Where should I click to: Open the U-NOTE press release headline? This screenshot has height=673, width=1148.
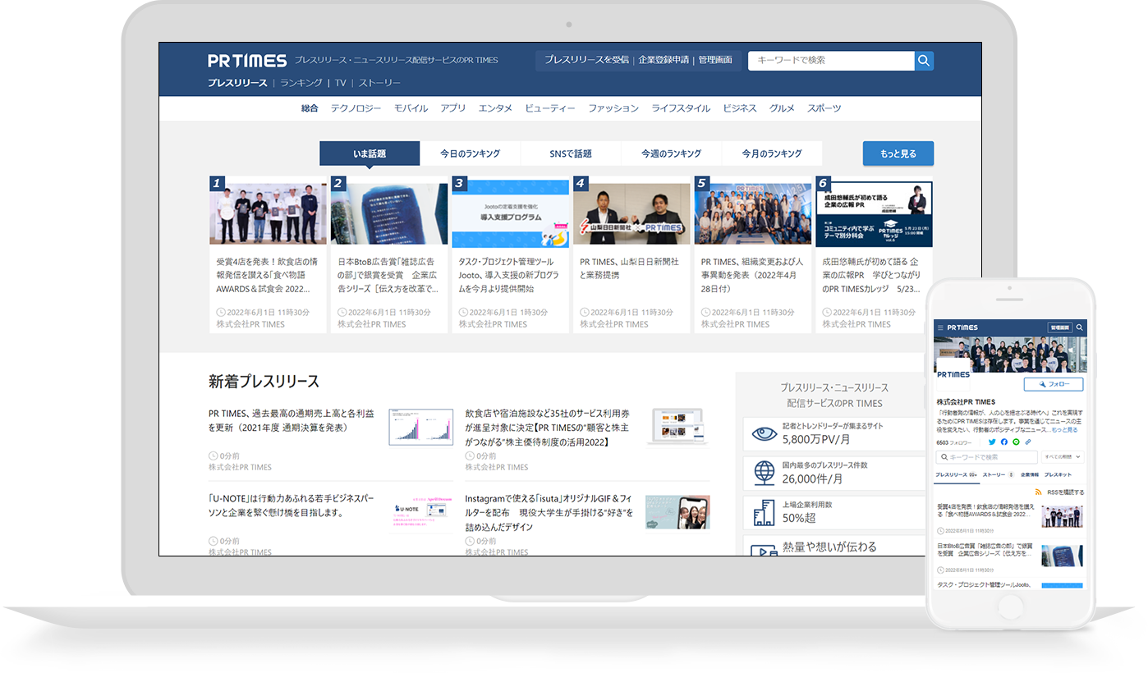pyautogui.click(x=291, y=505)
